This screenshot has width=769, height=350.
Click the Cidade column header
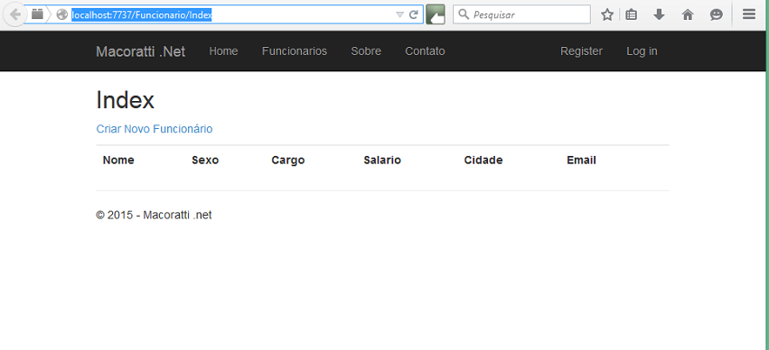point(483,160)
